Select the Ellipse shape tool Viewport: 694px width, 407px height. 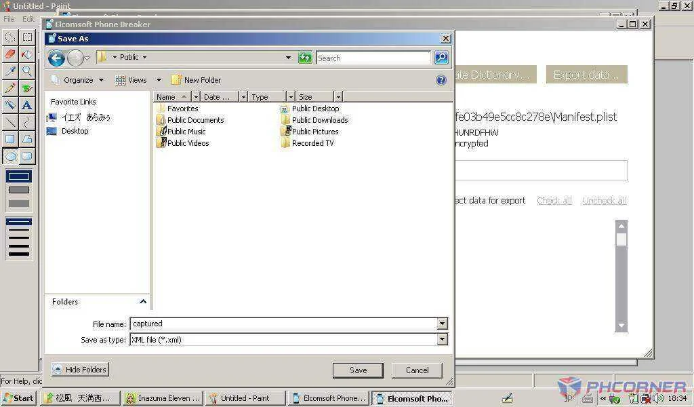(10, 156)
